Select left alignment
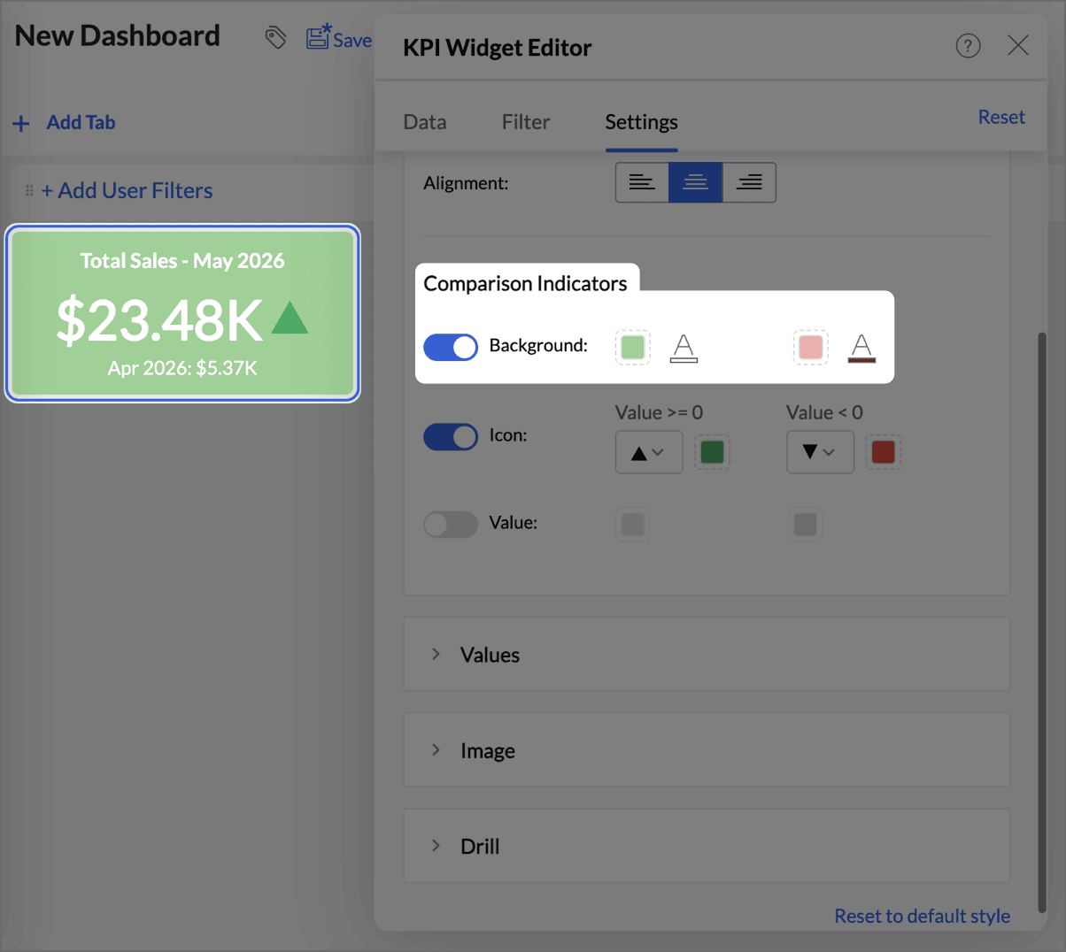Screen dimensions: 1066x952 pyautogui.click(x=642, y=182)
